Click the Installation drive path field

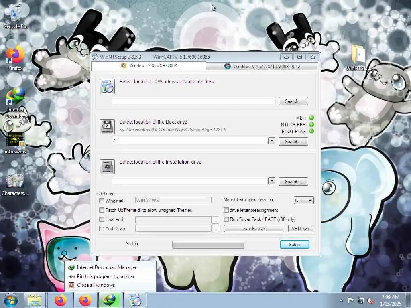tap(189, 181)
